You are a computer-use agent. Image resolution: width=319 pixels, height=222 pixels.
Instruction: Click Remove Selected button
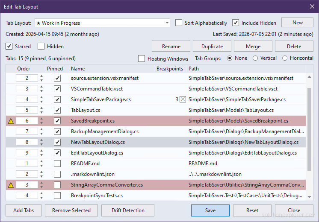pos(71,210)
